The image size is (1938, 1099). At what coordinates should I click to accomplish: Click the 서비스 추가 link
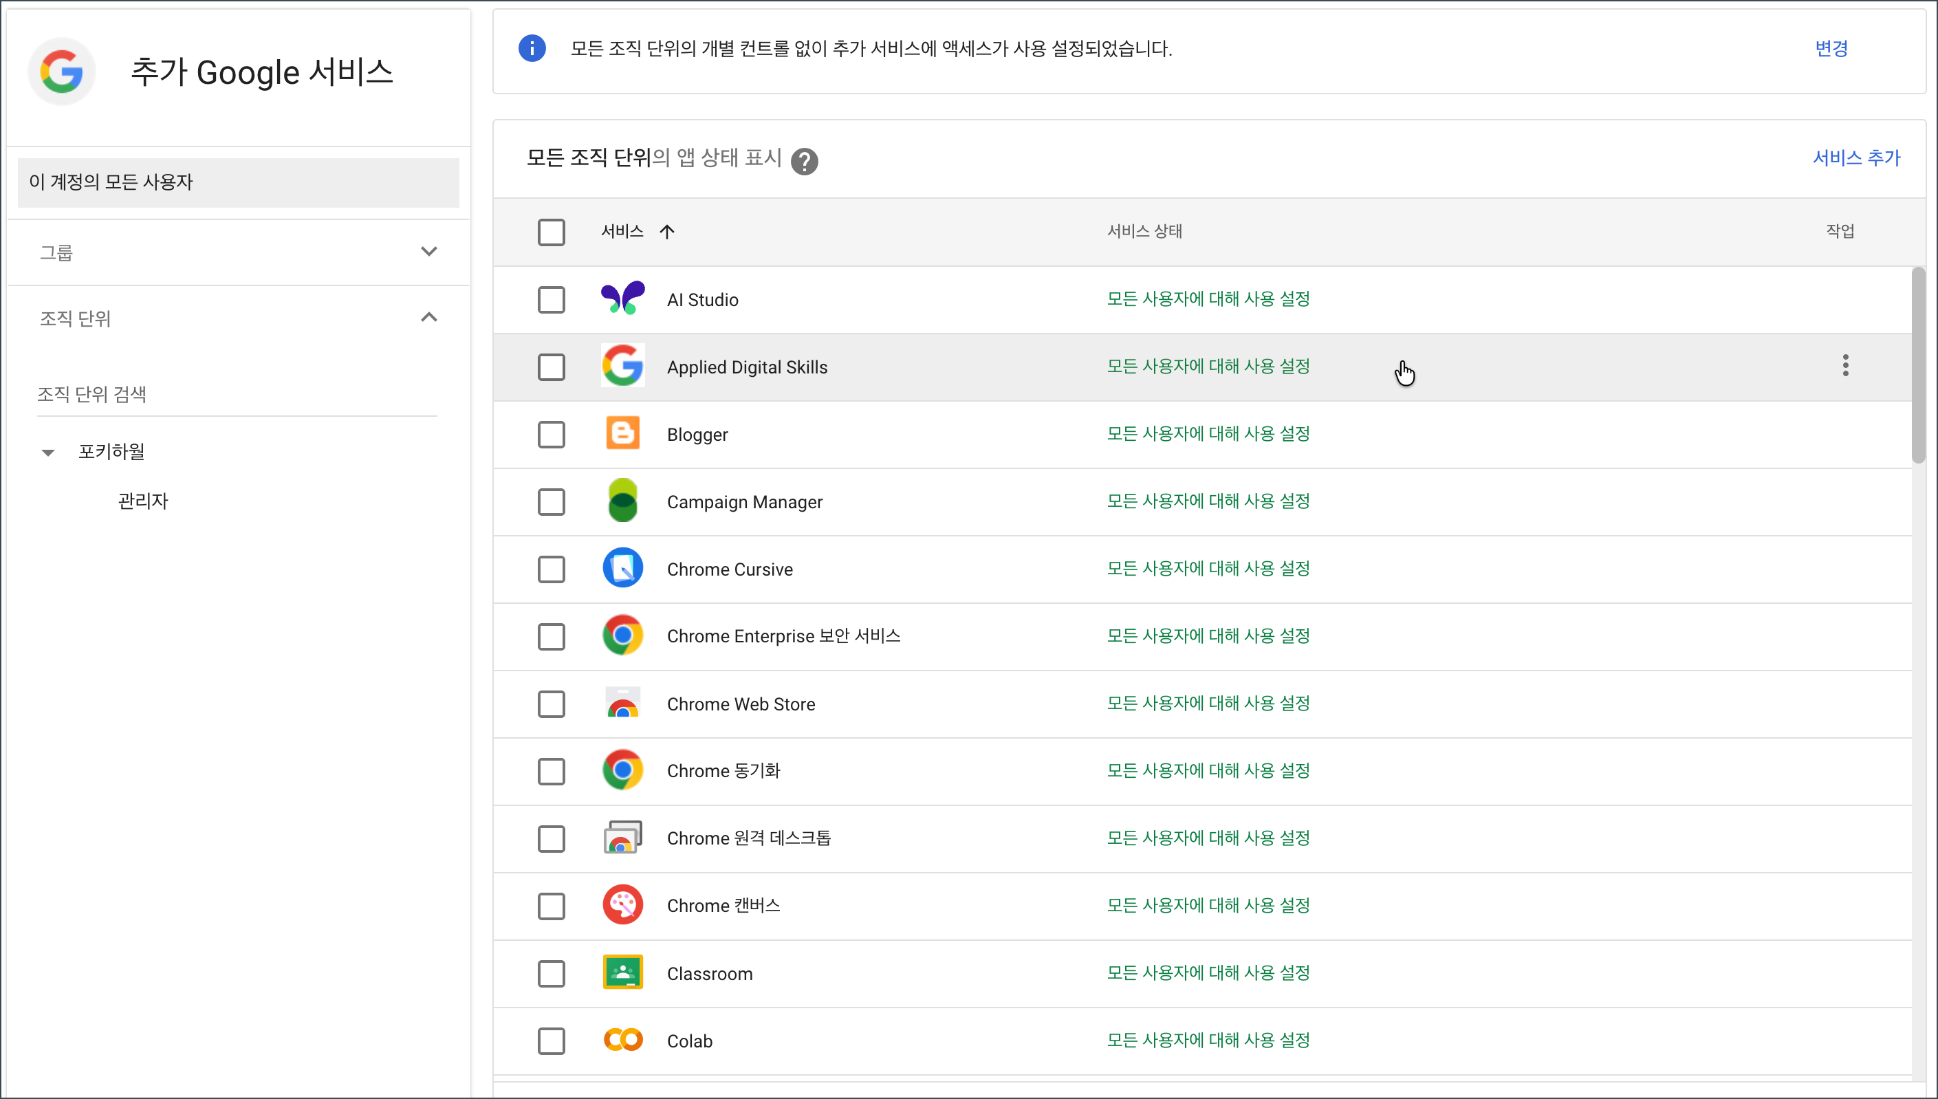point(1855,157)
